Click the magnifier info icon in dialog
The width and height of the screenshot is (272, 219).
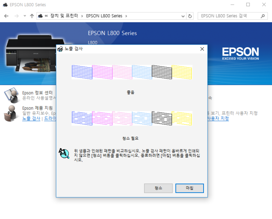point(64,153)
